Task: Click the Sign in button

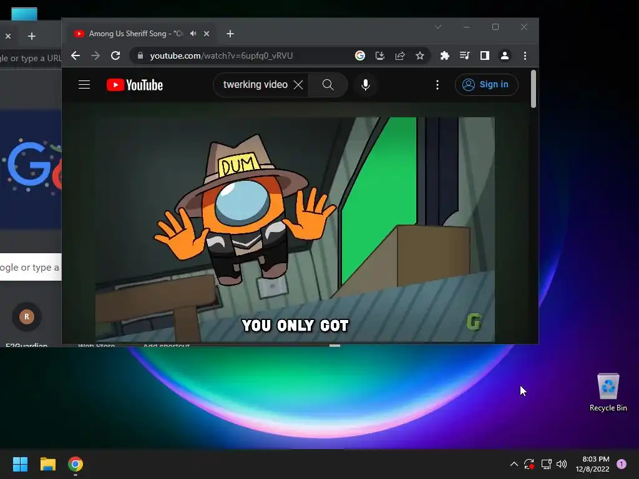Action: tap(486, 85)
